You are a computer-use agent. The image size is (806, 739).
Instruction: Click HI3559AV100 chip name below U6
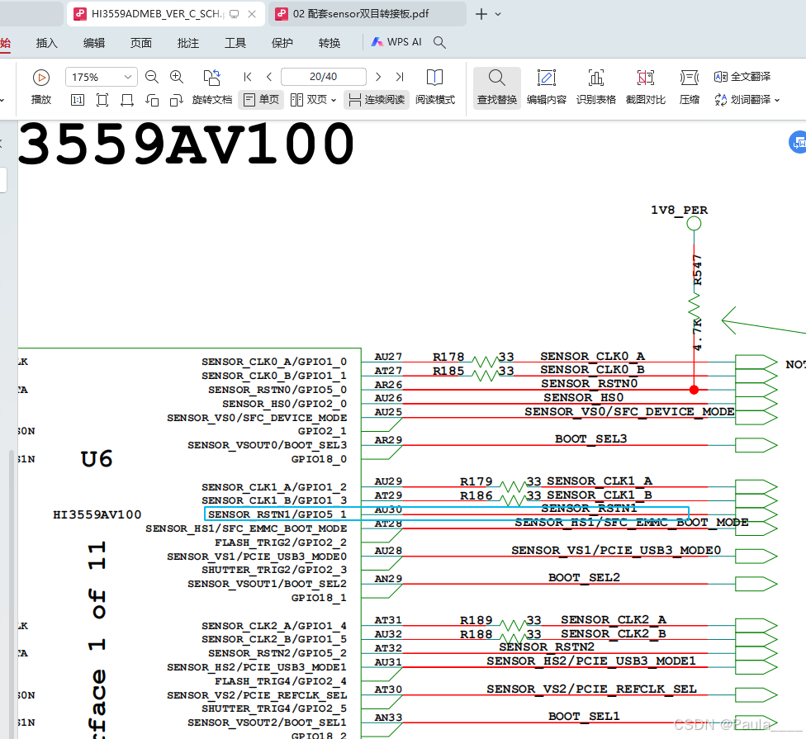tap(97, 515)
